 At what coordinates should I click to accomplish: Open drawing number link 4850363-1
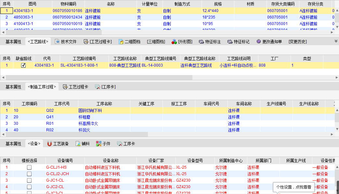(23, 17)
